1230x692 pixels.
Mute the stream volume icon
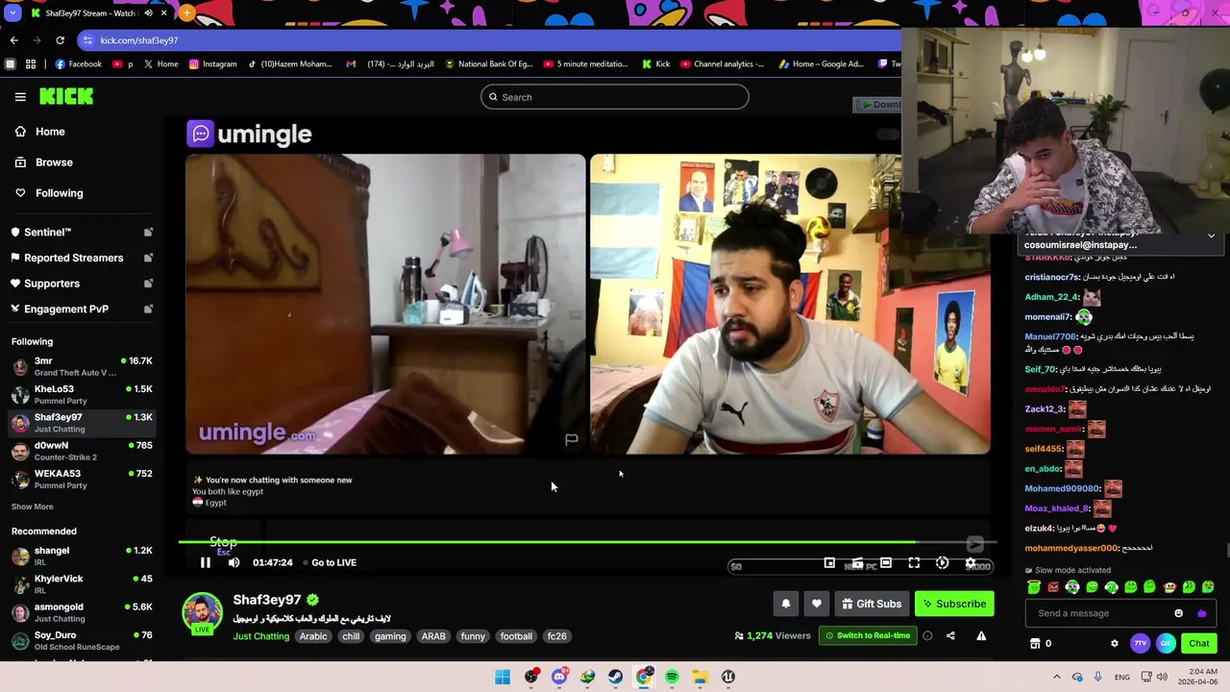click(234, 562)
